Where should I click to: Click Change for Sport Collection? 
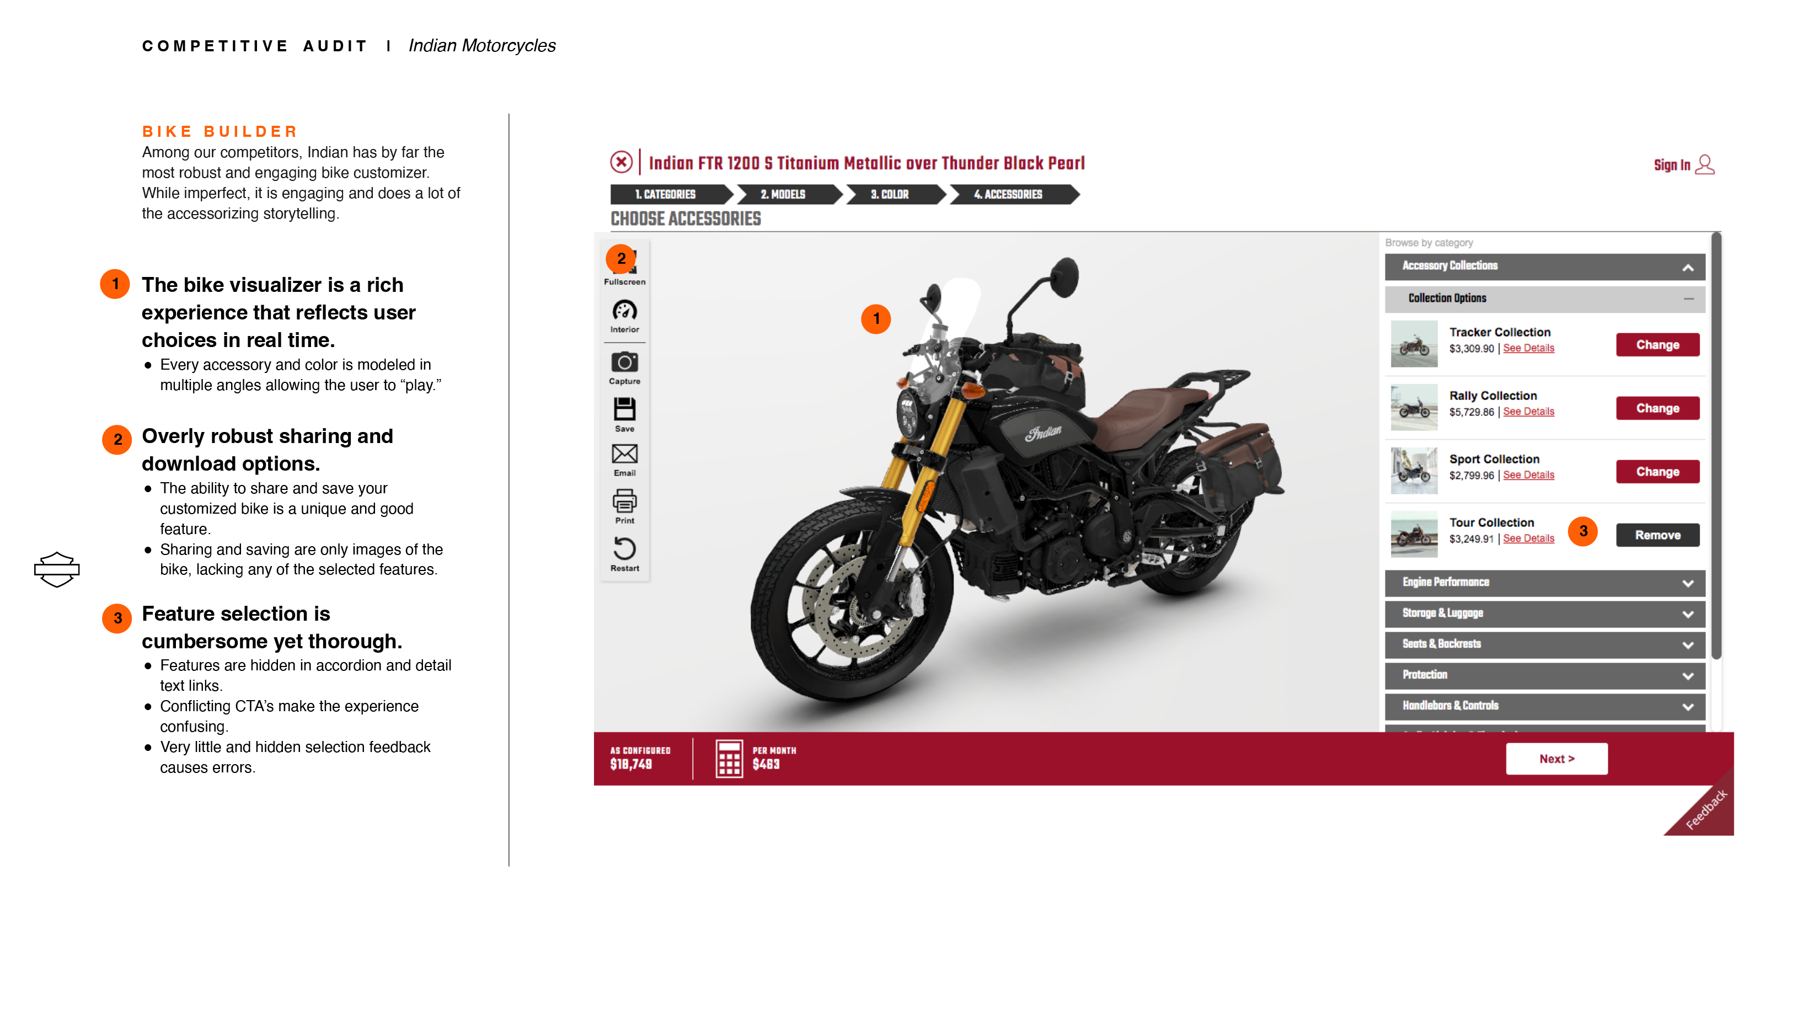pyautogui.click(x=1657, y=472)
